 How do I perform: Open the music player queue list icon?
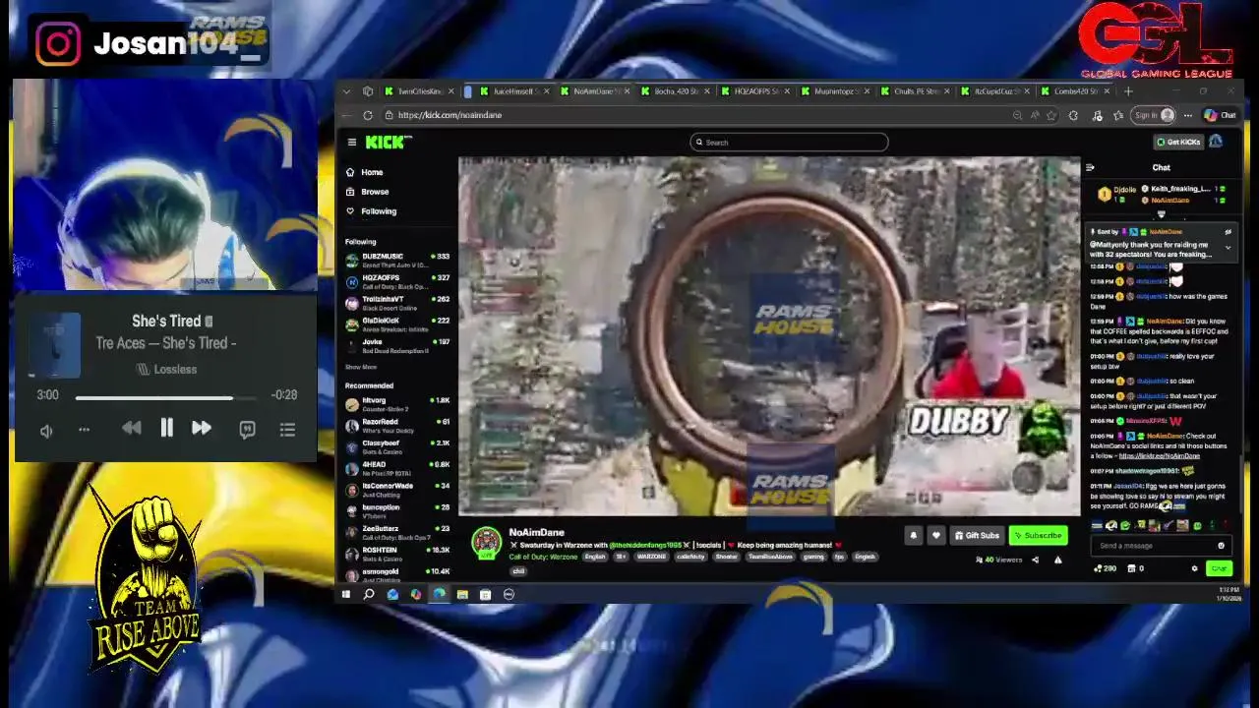(x=287, y=429)
